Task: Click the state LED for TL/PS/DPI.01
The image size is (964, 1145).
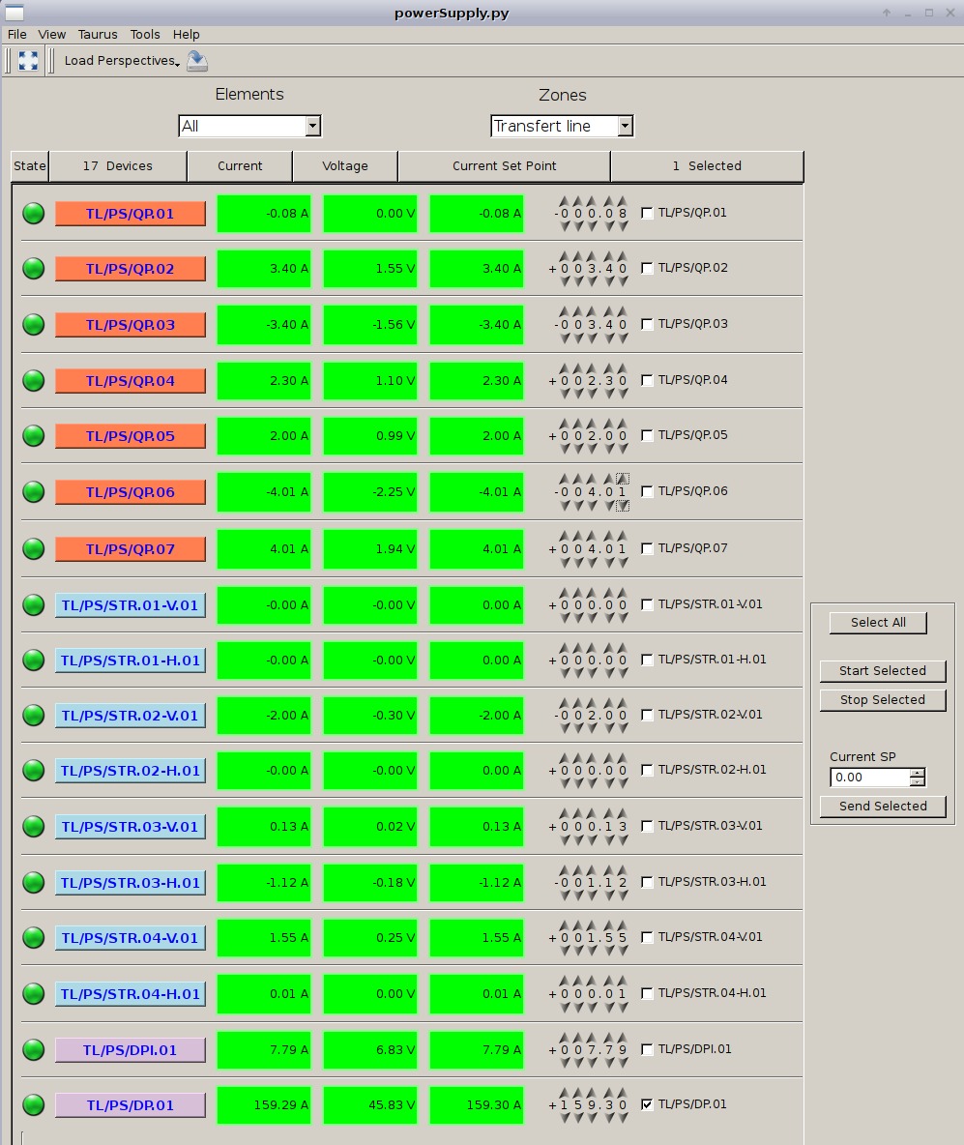Action: (34, 1049)
